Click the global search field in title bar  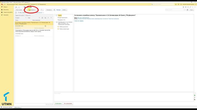[163, 4]
